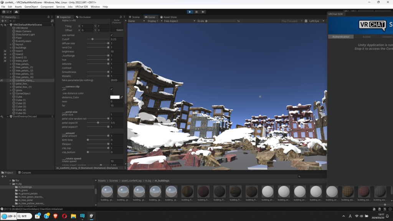Open the cloud services icon
Image resolution: width=393 pixels, height=221 pixels.
coord(16,12)
